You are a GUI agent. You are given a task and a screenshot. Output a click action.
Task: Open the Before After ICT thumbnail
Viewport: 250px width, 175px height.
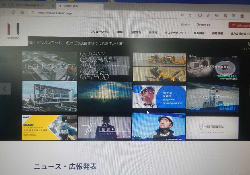click(213, 67)
